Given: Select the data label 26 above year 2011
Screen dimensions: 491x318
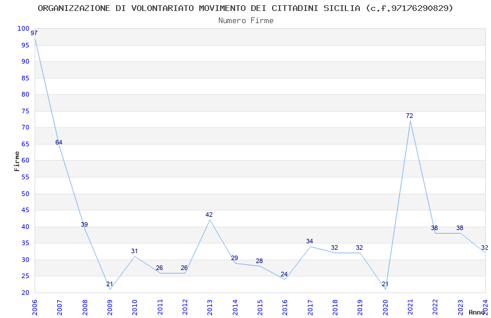Looking at the screenshot, I should pyautogui.click(x=159, y=268).
